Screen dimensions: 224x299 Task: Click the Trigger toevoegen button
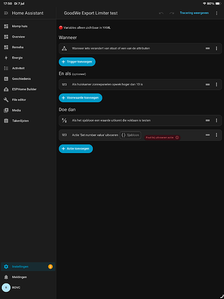pyautogui.click(x=77, y=62)
